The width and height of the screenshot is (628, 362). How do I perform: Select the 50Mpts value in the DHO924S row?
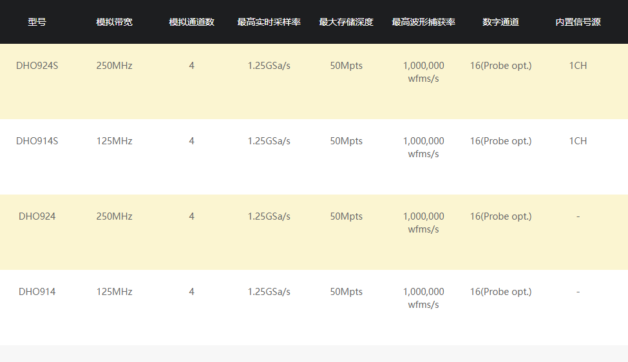coord(346,66)
